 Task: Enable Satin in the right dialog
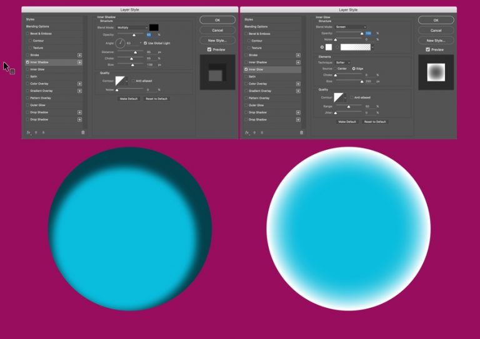[x=246, y=77]
